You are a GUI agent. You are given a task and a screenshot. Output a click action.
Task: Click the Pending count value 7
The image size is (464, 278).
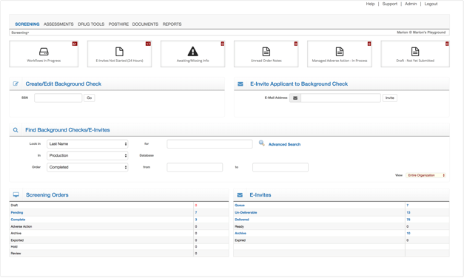coord(196,212)
